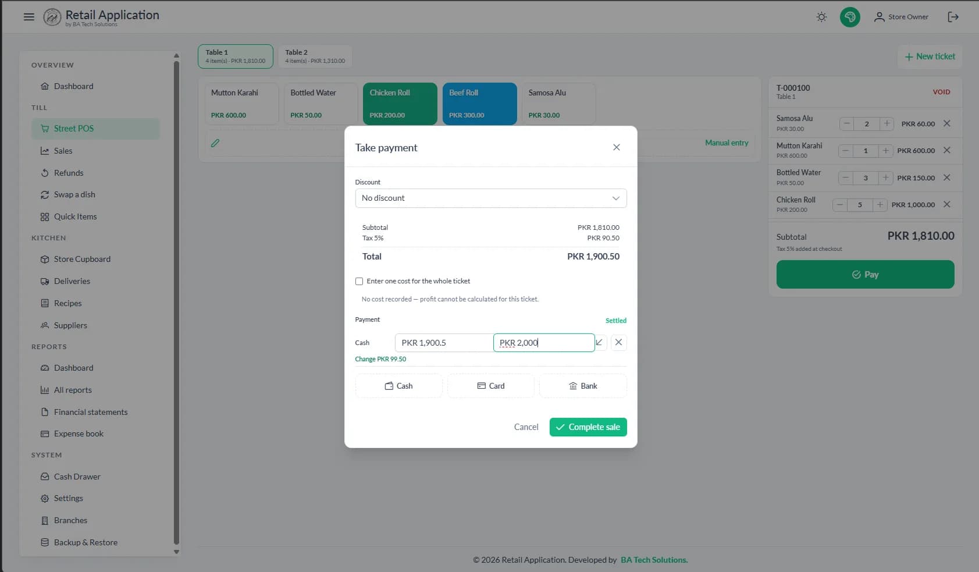Select the Beef Roll product tile
This screenshot has width=979, height=572.
[x=479, y=104]
